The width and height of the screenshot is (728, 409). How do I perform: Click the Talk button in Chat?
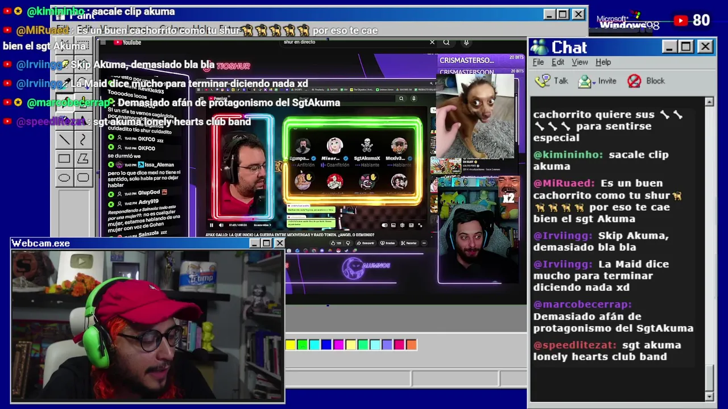[x=552, y=81]
